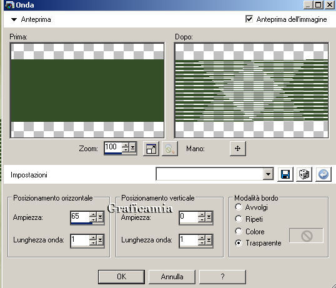Screen dimensions: 336x288
Task: Click the preview proof magnifier icon
Action: pyautogui.click(x=170, y=149)
